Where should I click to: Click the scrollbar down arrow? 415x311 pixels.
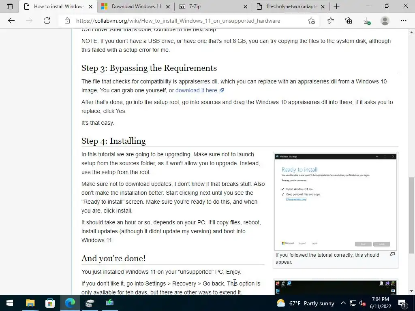411,291
